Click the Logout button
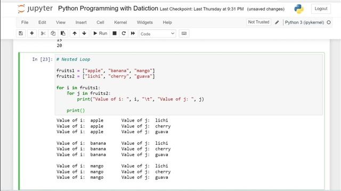The image size is (341, 191). coord(321,8)
